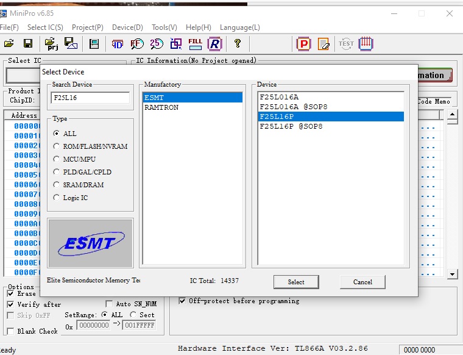Click the Cancel button in dialog
The image size is (463, 355).
(362, 282)
